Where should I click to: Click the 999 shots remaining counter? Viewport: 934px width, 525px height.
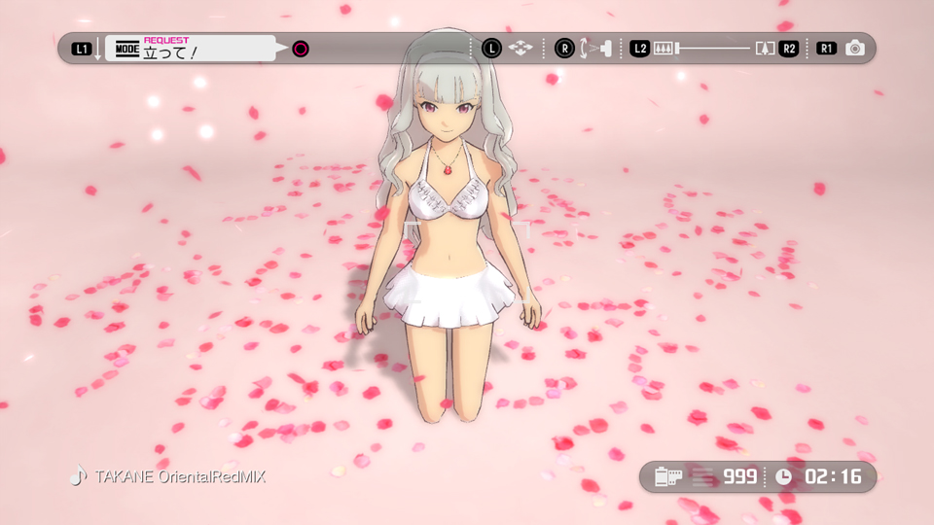tap(739, 476)
